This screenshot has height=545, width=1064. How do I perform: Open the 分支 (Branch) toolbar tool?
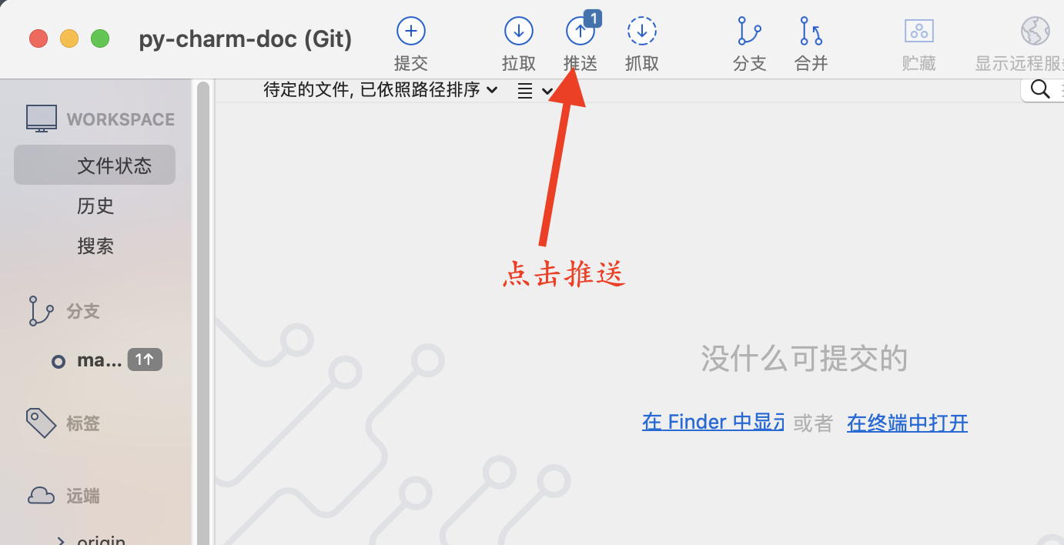pyautogui.click(x=749, y=32)
